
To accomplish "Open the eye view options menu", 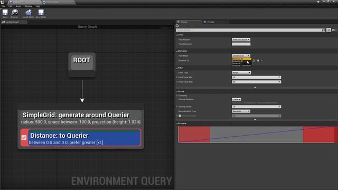I will pos(334,30).
